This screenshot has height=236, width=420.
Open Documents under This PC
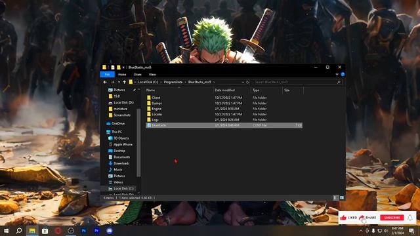click(x=121, y=157)
